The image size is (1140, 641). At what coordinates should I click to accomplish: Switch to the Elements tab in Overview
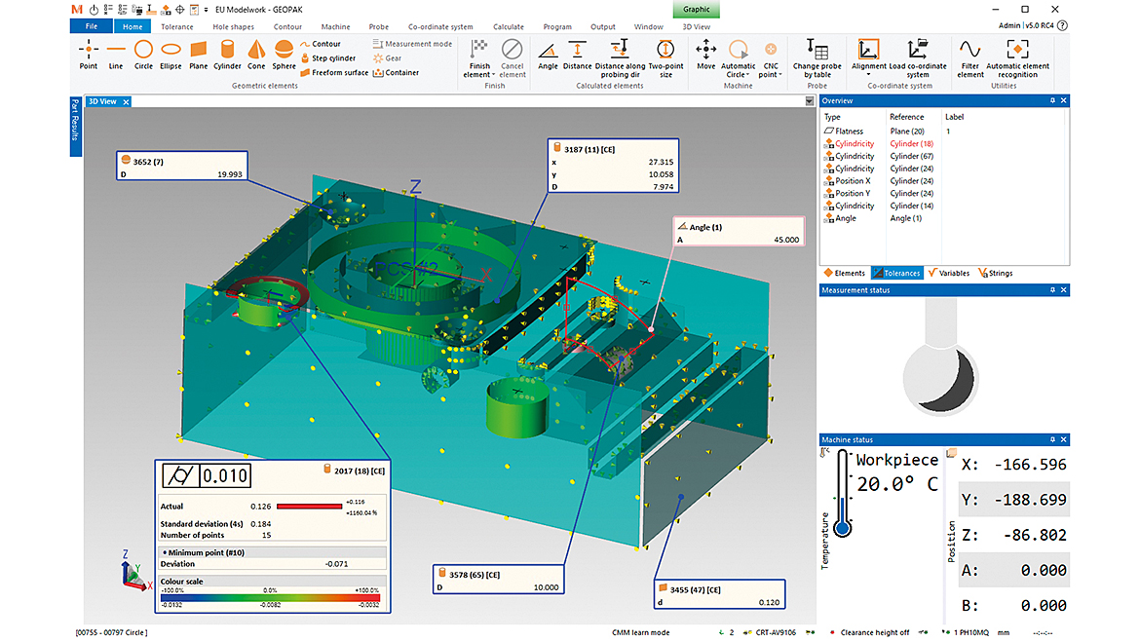(x=845, y=274)
